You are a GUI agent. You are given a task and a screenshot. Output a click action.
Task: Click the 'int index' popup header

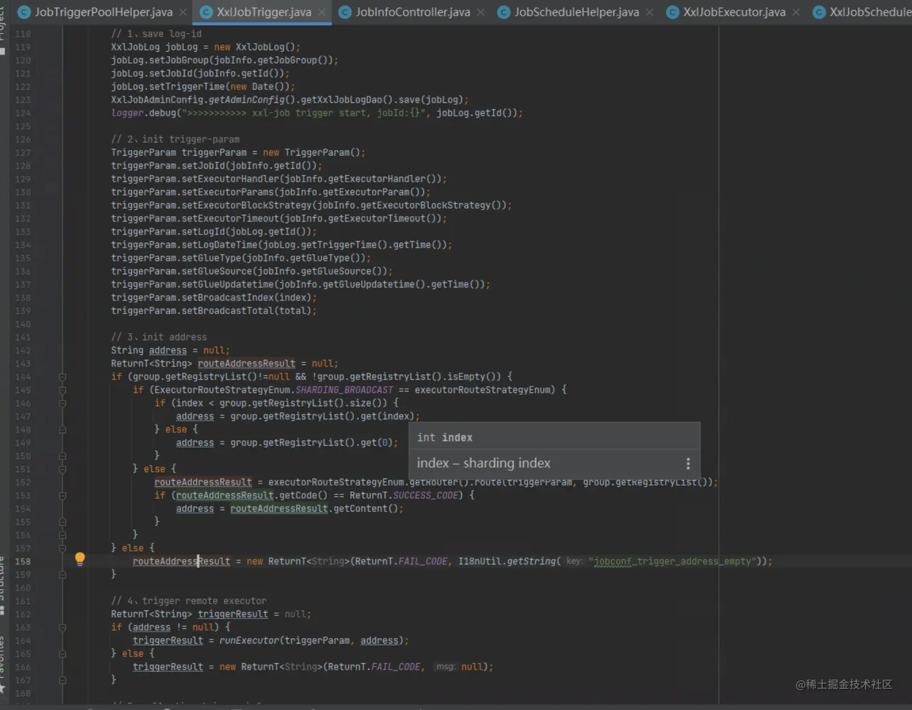pos(445,437)
